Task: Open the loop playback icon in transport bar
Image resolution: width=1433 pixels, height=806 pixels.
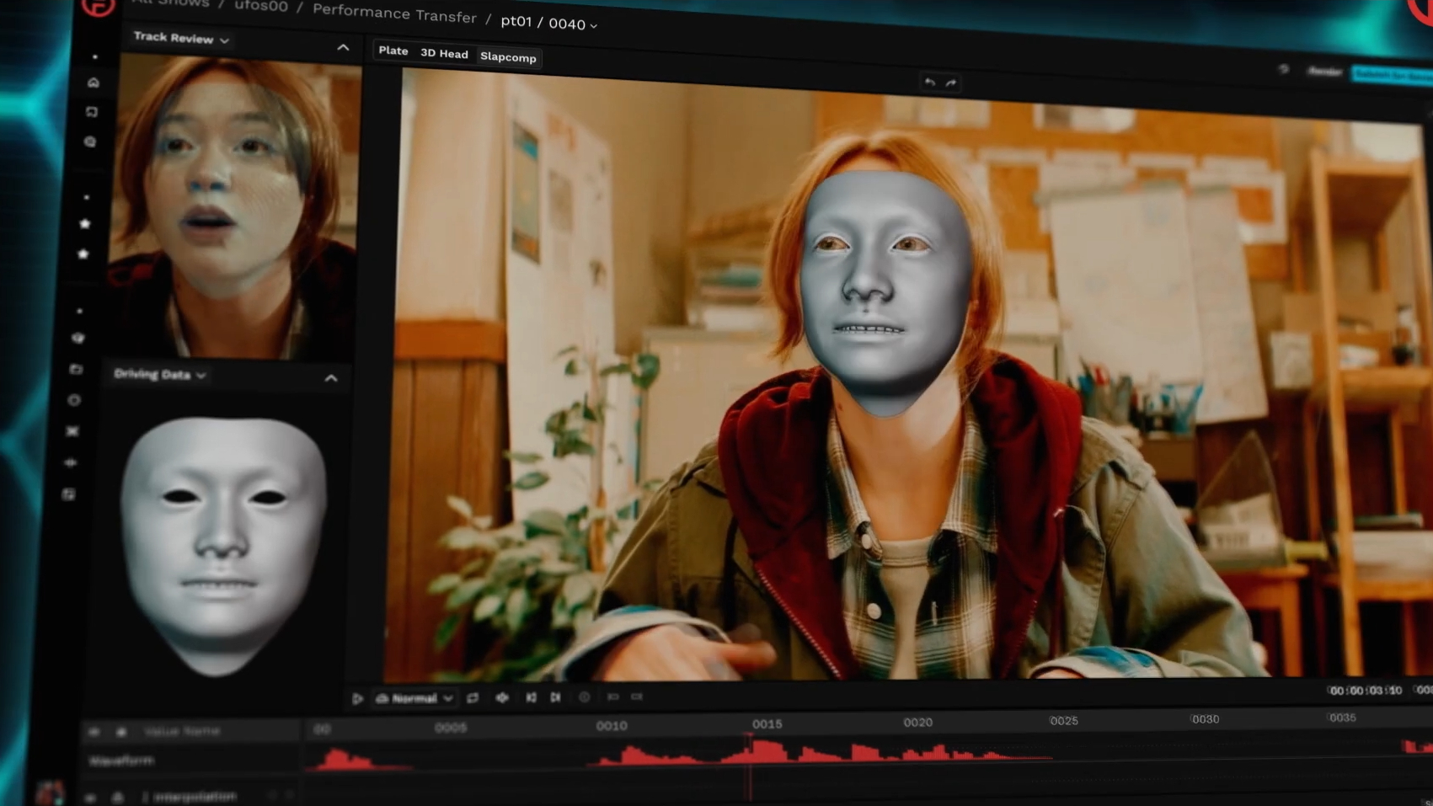Action: [x=473, y=698]
